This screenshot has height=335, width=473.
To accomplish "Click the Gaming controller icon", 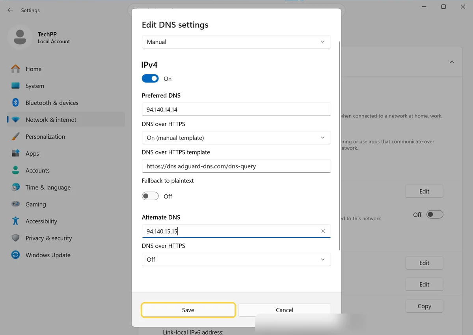I will pos(15,204).
